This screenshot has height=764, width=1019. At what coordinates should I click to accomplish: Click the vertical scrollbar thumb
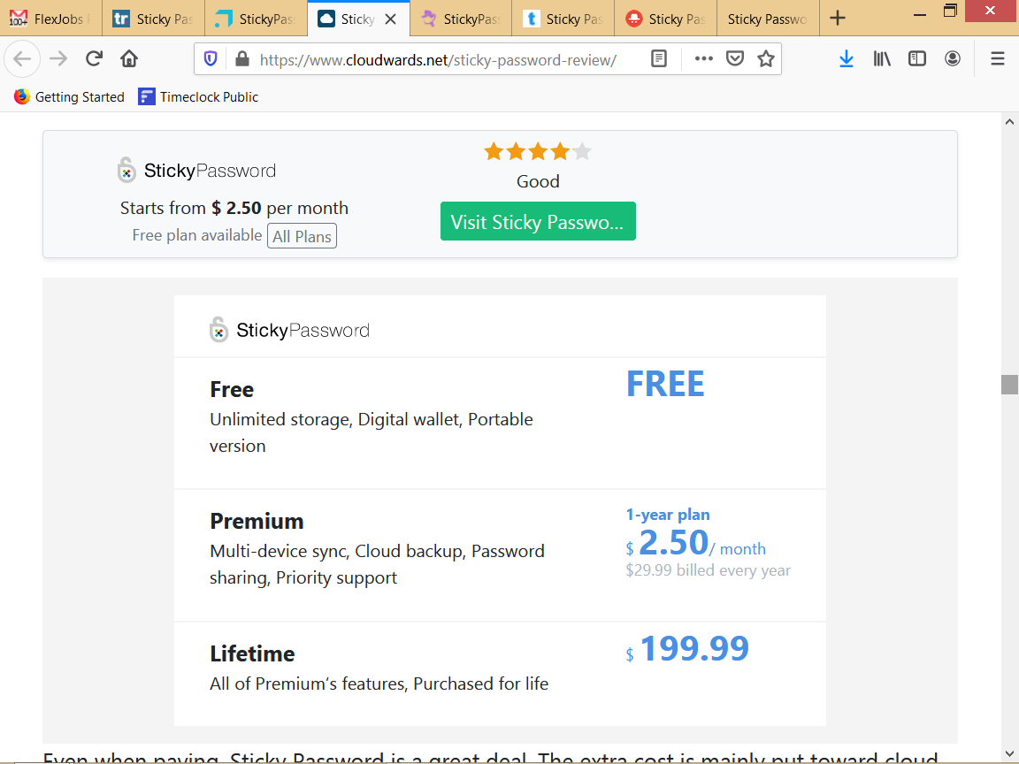coord(1009,385)
